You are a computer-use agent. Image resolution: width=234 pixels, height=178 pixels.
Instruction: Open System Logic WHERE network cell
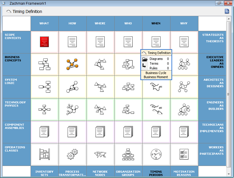click(x=100, y=87)
